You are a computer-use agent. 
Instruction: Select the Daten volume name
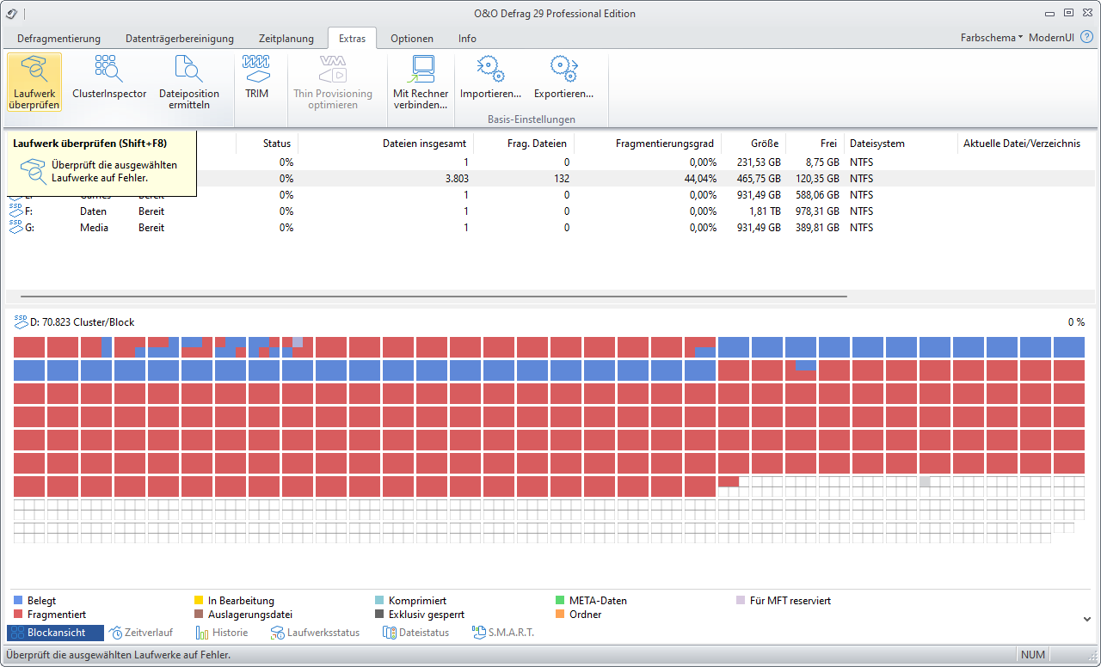[94, 211]
